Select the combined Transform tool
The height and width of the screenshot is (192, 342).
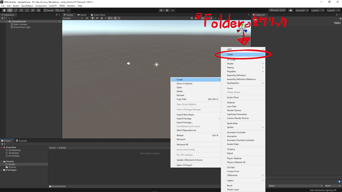(33, 10)
